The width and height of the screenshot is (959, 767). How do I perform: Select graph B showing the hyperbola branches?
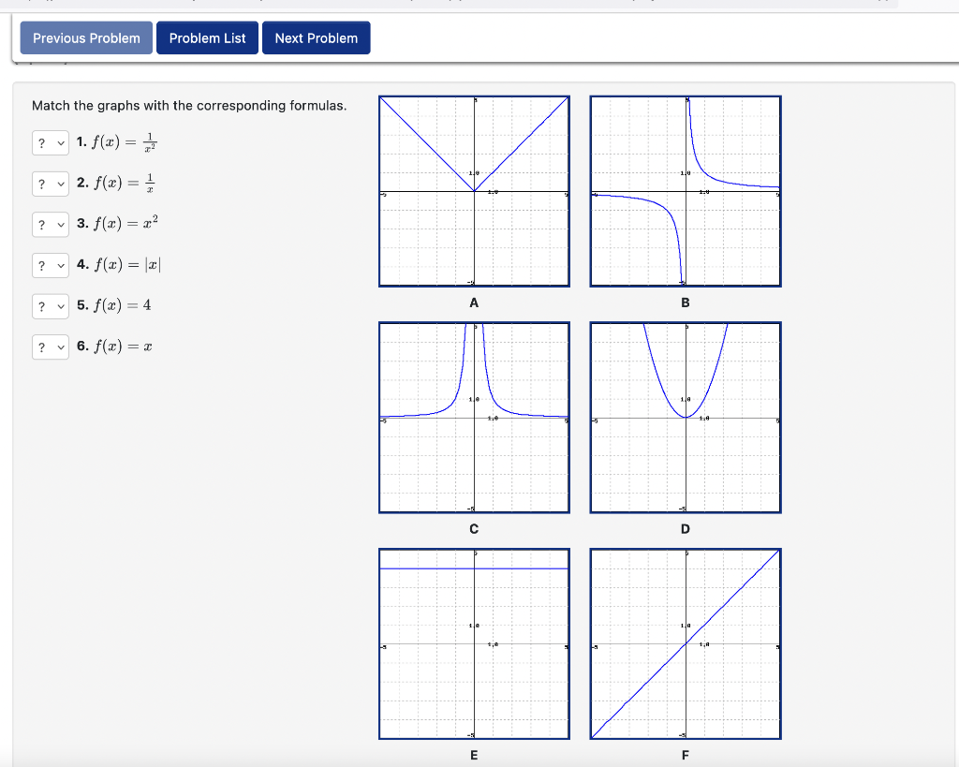pyautogui.click(x=685, y=190)
